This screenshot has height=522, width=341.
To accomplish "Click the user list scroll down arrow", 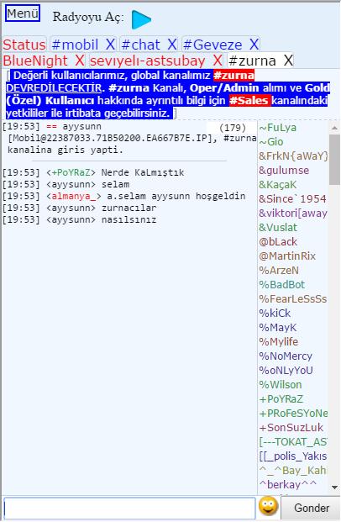I will click(x=334, y=488).
